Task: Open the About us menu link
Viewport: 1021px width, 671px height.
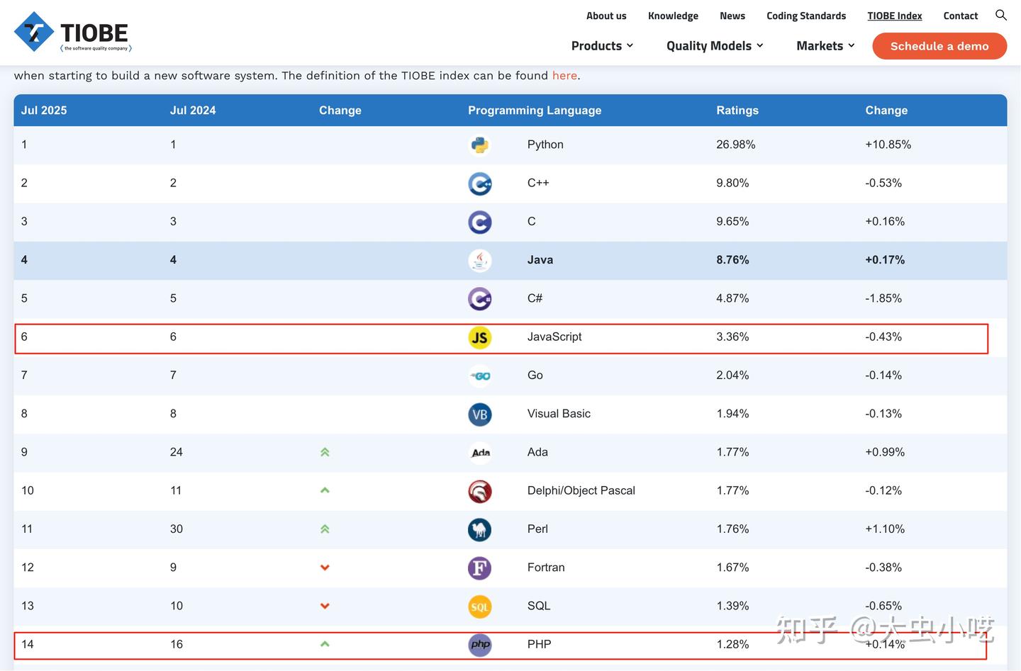Action: (x=606, y=16)
